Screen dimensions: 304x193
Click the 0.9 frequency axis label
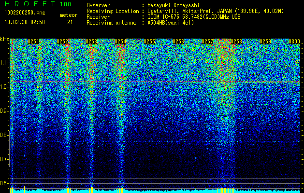[4, 111]
